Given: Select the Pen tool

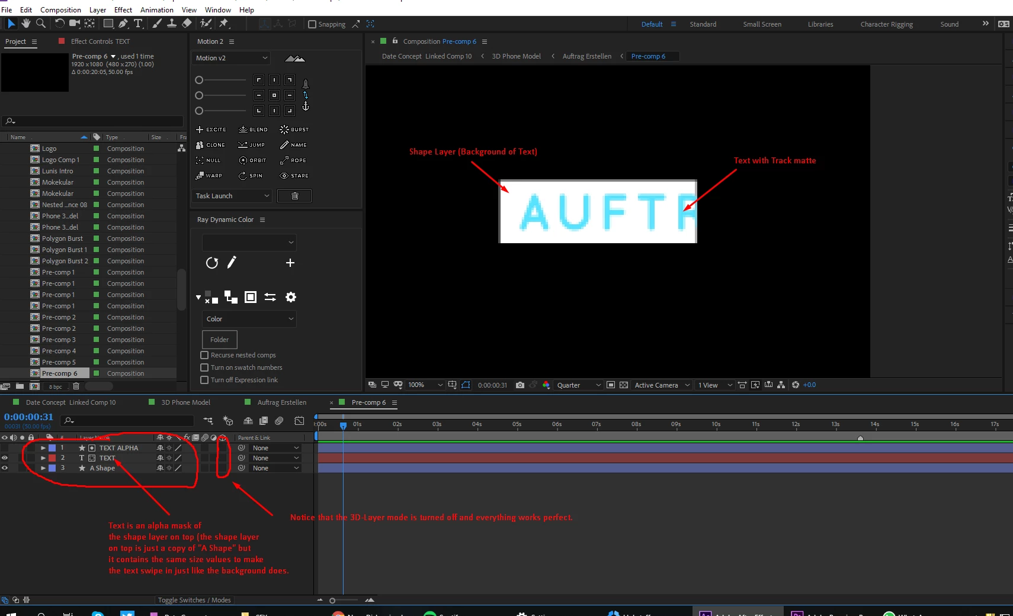Looking at the screenshot, I should 123,24.
